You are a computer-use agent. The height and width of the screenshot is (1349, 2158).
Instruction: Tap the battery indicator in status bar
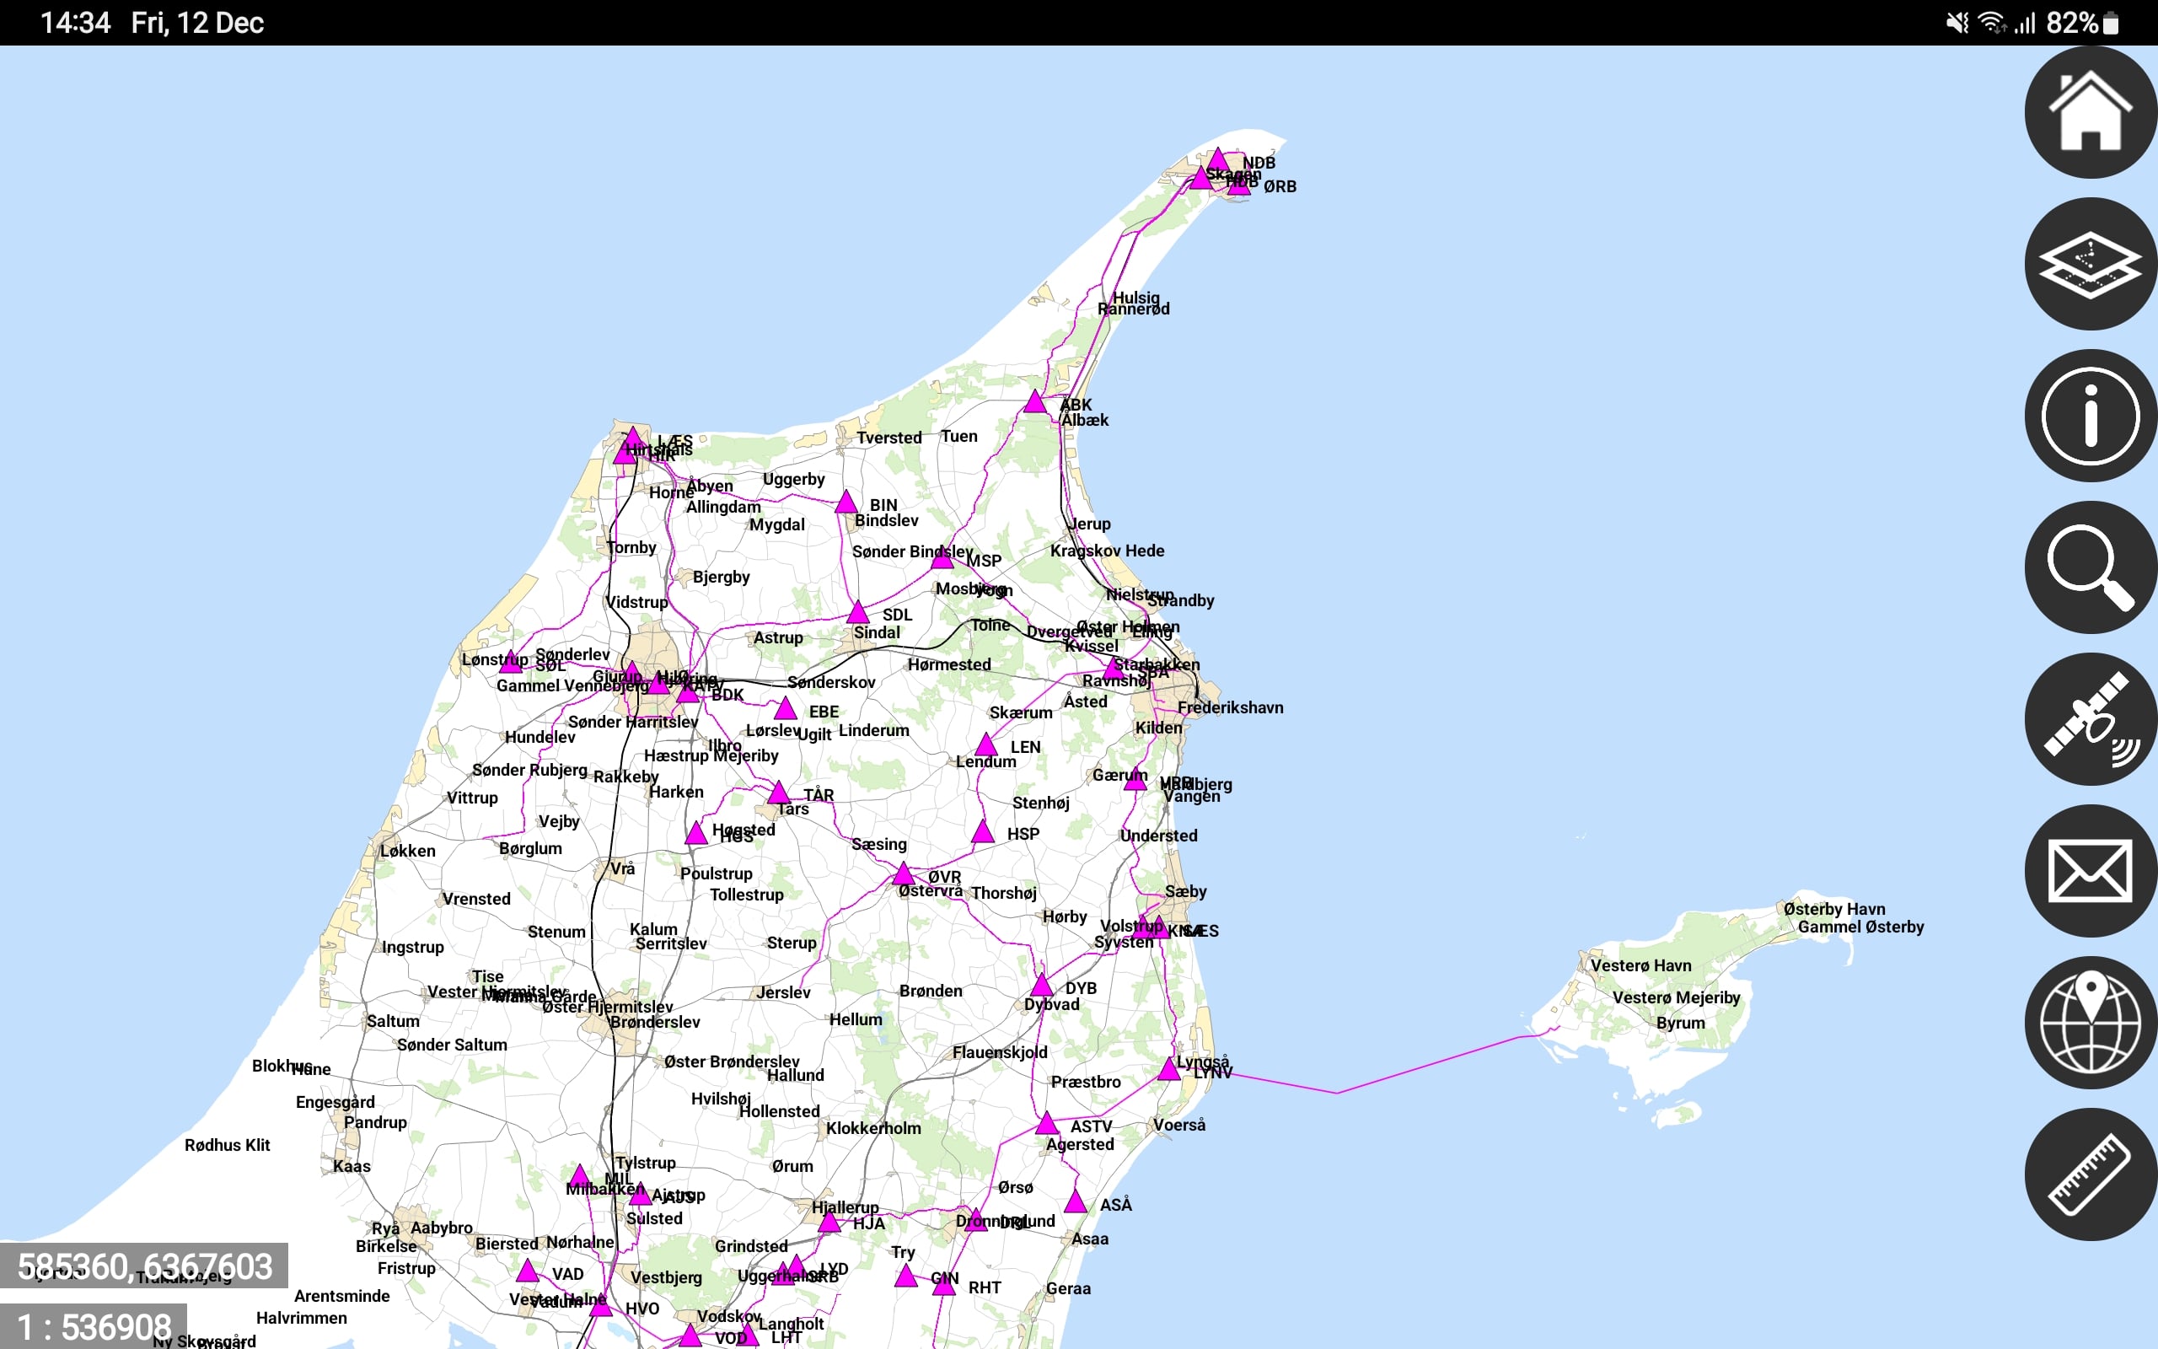(x=2111, y=24)
